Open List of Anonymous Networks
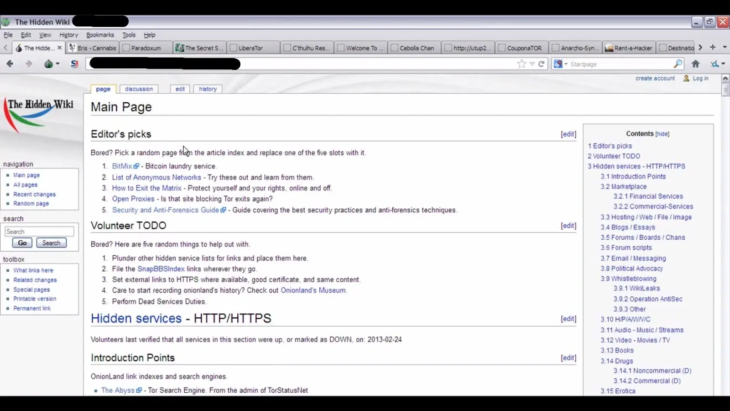 pos(156,177)
